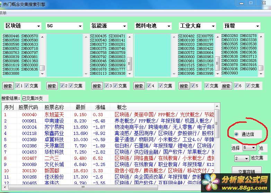The image size is (271, 193).
Task: Click the 交集容错 button
Action: (247, 171)
